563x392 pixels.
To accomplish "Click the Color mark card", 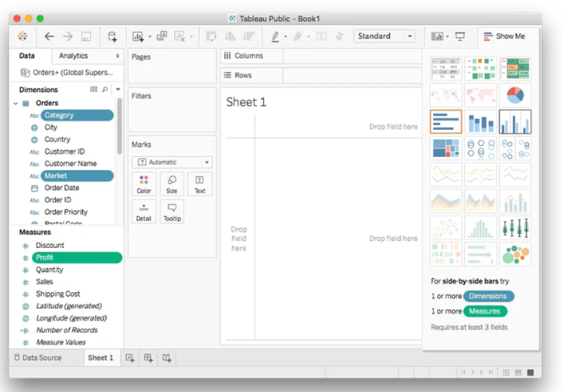I will coord(144,184).
